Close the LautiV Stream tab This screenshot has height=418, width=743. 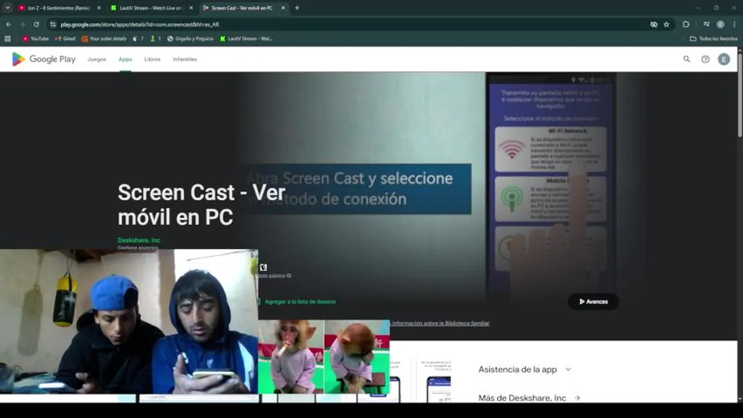coord(191,8)
